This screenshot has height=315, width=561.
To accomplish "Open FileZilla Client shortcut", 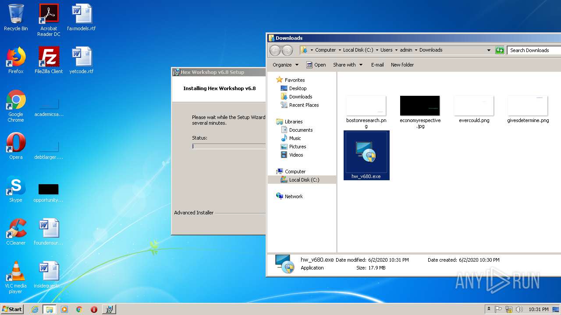I will (x=49, y=60).
